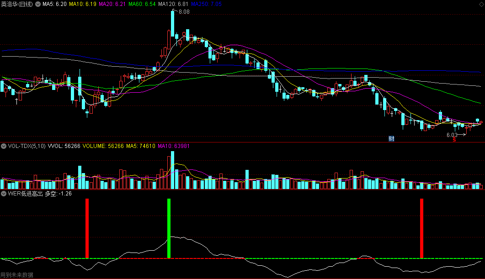This screenshot has height=279, width=485.
Task: Click the 8.08 high price label
Action: tap(184, 12)
